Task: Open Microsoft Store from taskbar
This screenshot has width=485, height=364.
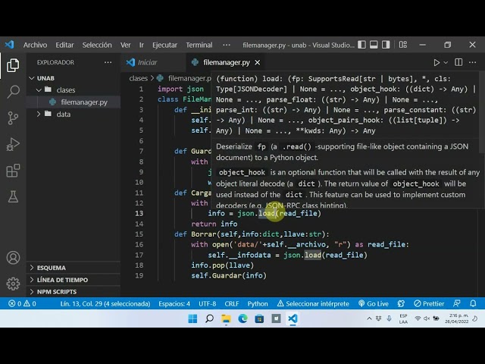Action: (x=259, y=318)
